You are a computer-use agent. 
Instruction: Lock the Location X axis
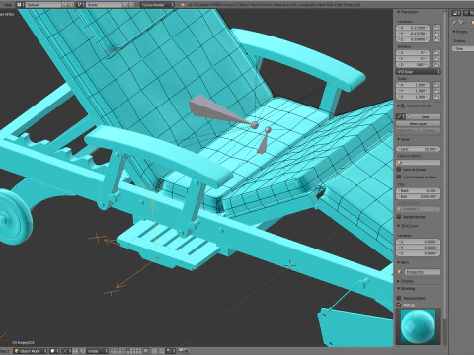tap(436, 28)
